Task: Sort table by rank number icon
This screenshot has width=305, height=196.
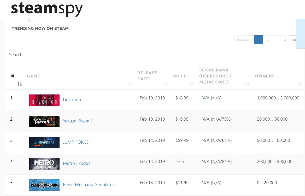Action: pyautogui.click(x=20, y=84)
